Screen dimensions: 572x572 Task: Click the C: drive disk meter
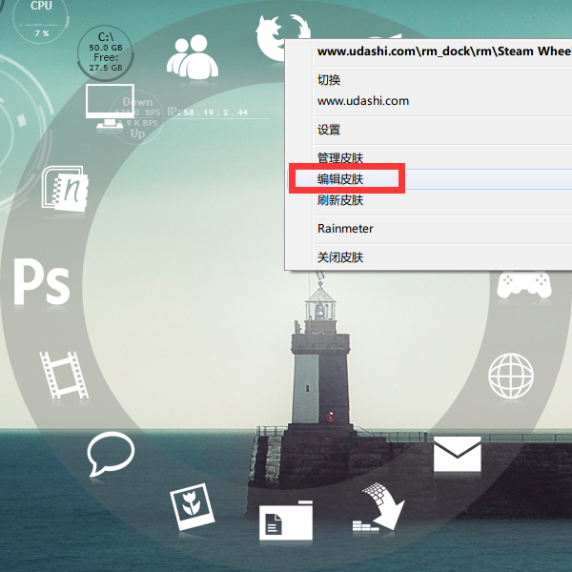pos(106,52)
